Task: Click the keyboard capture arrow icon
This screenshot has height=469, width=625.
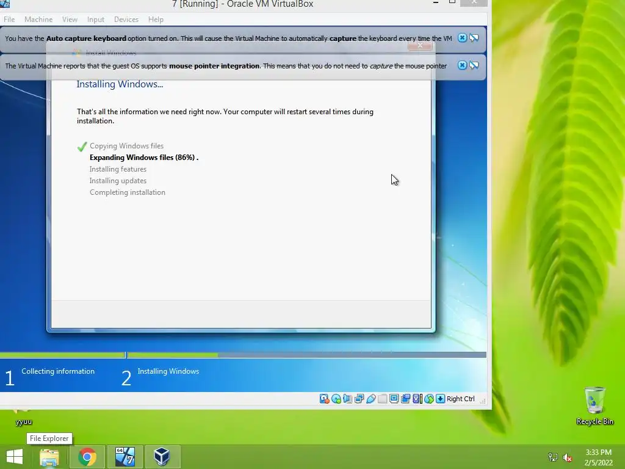Action: click(441, 399)
